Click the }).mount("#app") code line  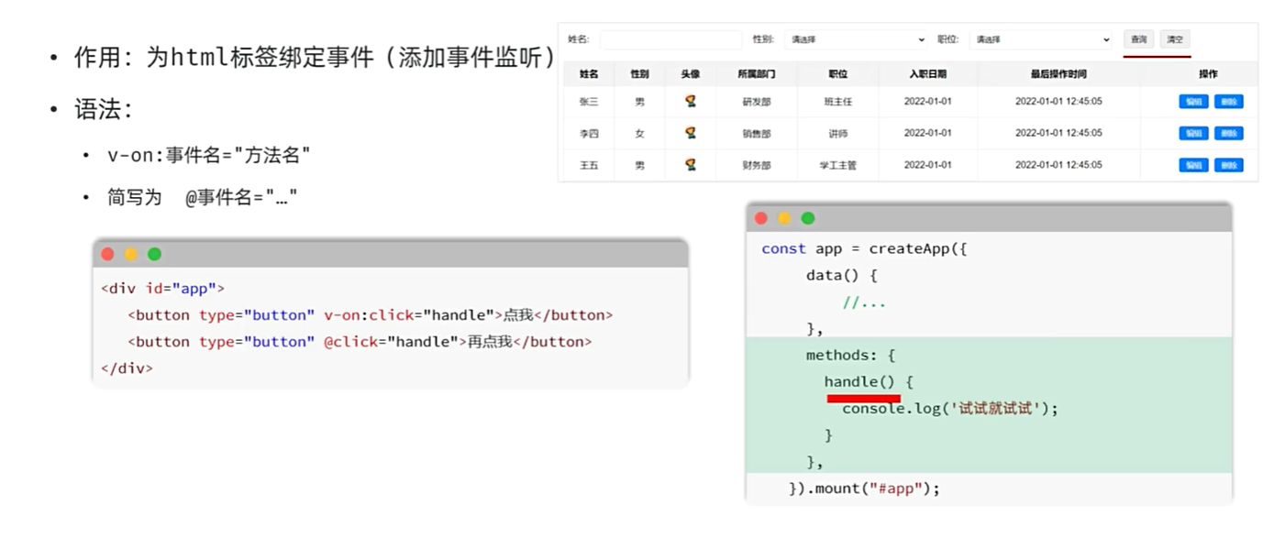click(x=865, y=489)
